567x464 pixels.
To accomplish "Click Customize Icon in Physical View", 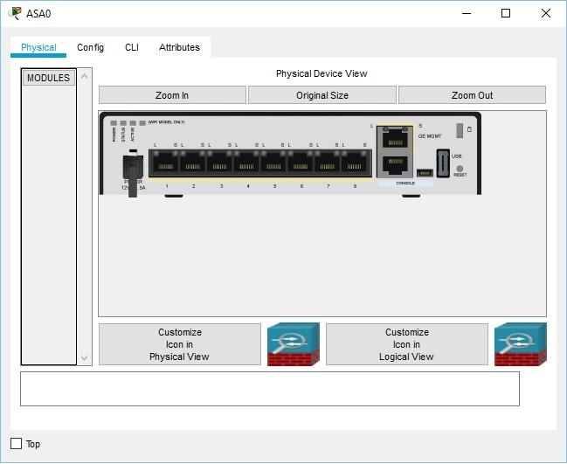I will click(180, 344).
